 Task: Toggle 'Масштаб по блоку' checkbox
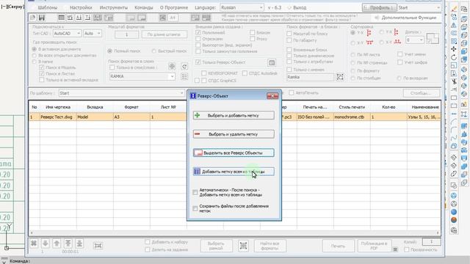(x=289, y=34)
